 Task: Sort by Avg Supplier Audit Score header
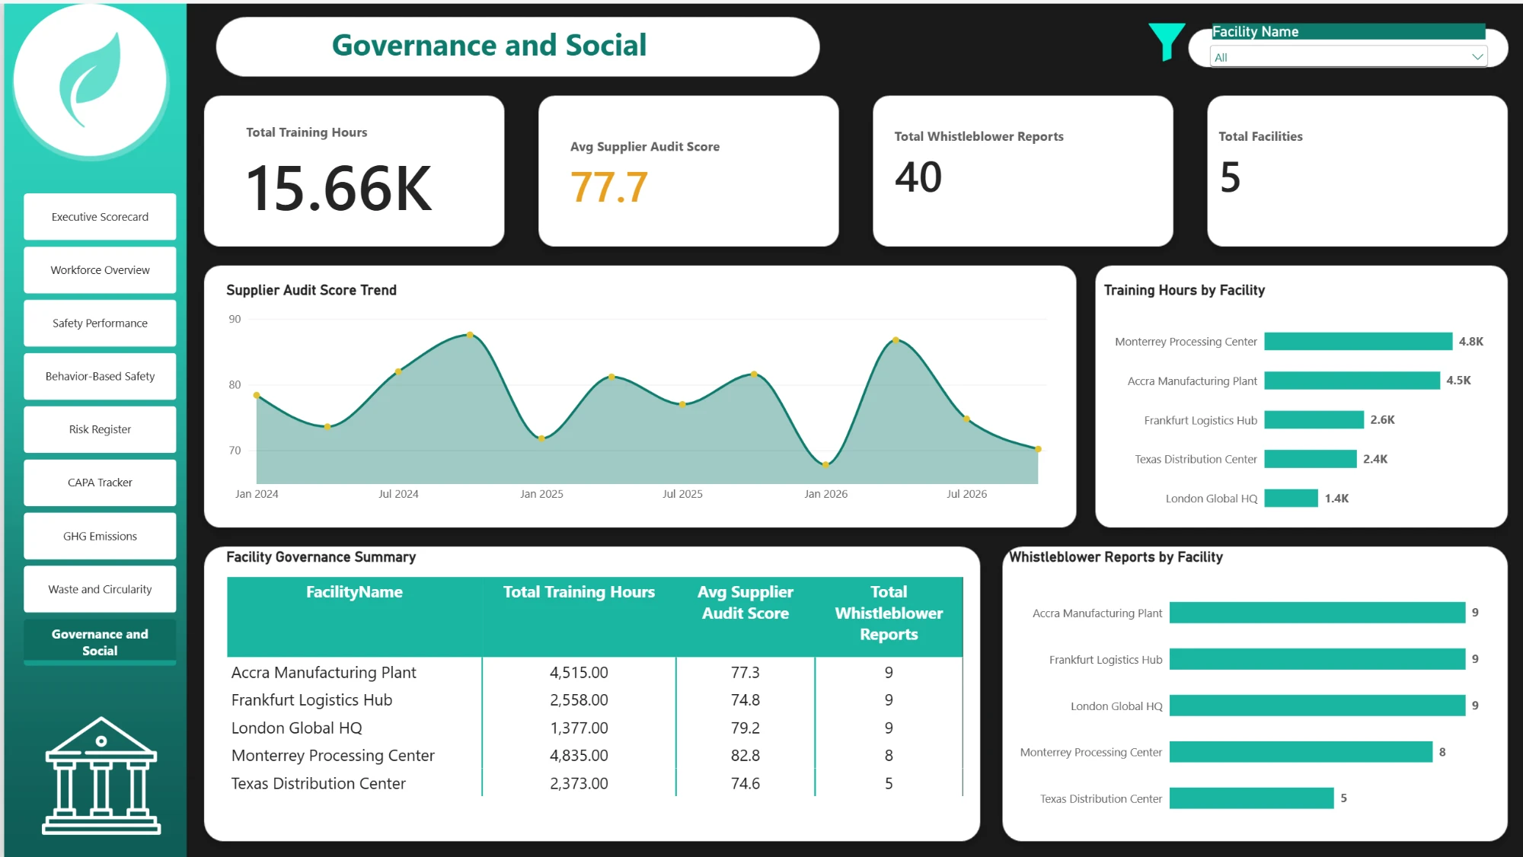pyautogui.click(x=745, y=602)
